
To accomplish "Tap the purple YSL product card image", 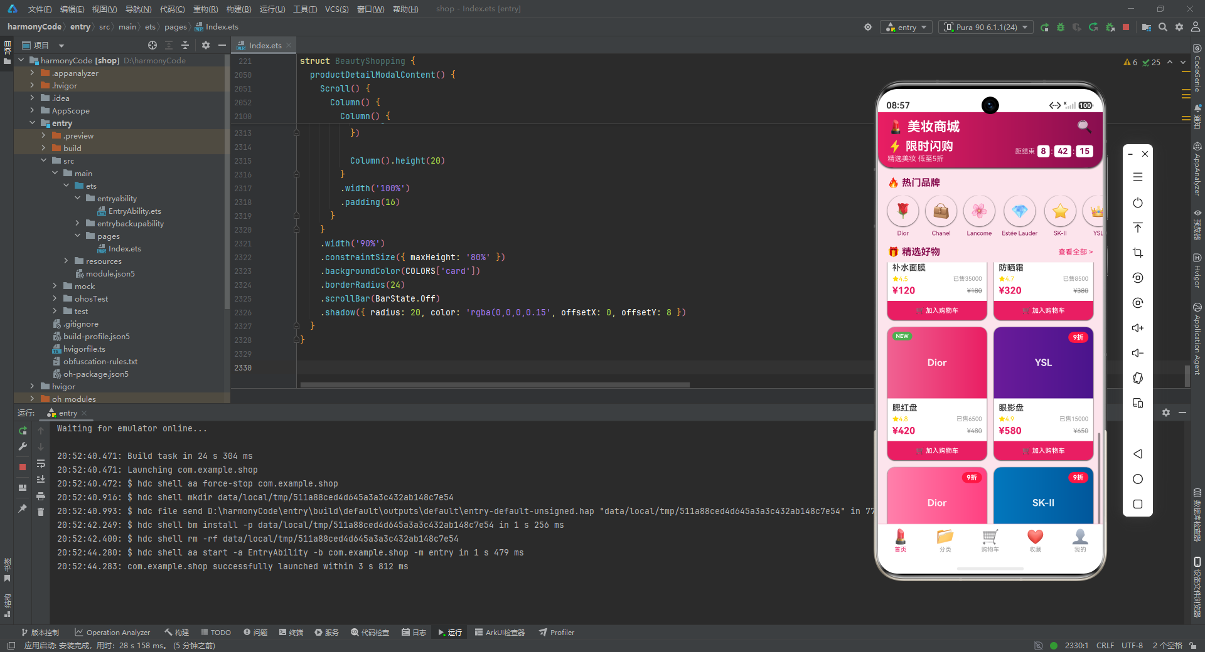I will point(1043,363).
